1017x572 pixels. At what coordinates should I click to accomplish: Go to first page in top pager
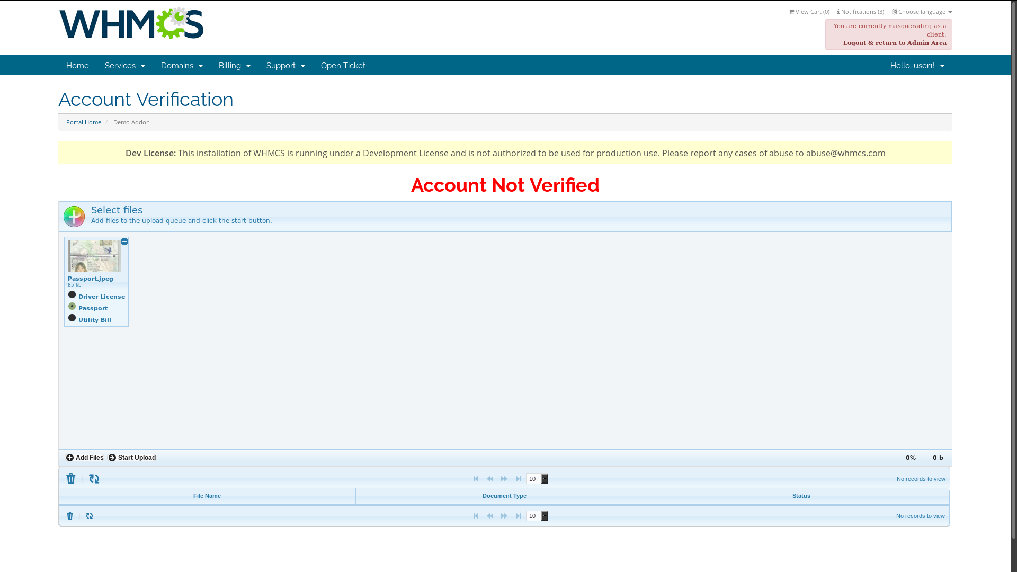point(476,479)
